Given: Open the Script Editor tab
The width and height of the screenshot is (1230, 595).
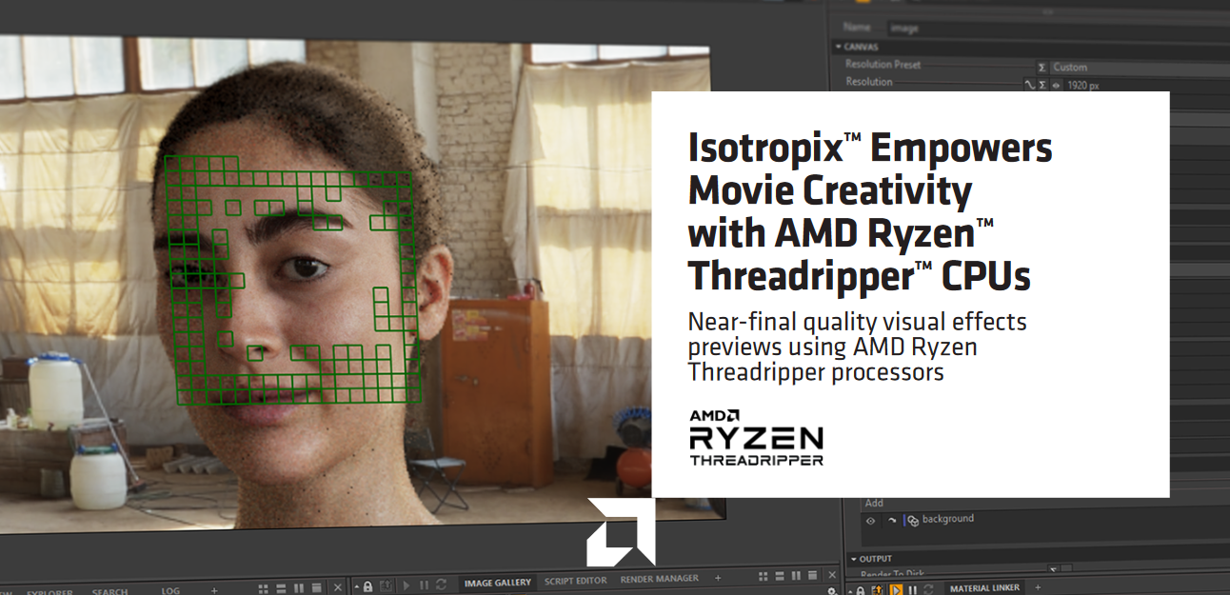Looking at the screenshot, I should point(575,580).
